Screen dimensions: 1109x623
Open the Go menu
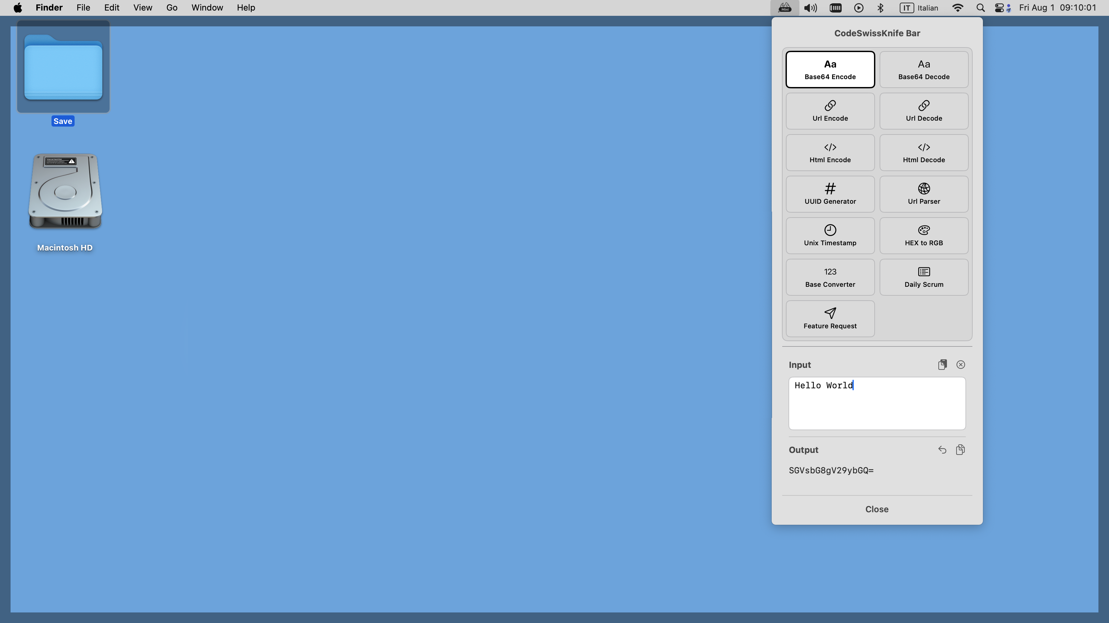coord(172,8)
